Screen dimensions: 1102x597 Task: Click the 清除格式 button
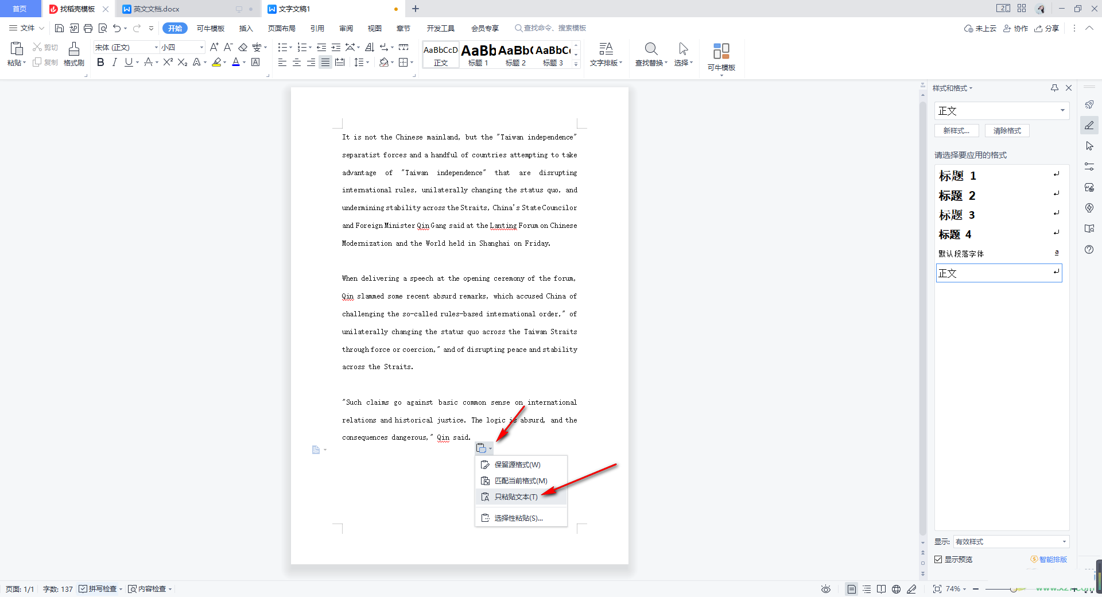[x=1007, y=131]
